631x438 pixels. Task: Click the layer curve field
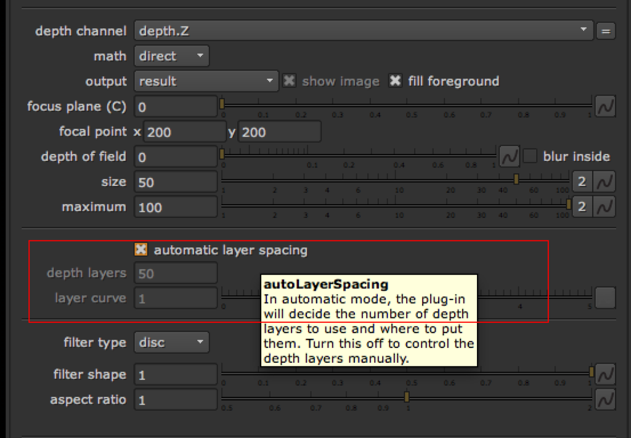click(x=176, y=298)
